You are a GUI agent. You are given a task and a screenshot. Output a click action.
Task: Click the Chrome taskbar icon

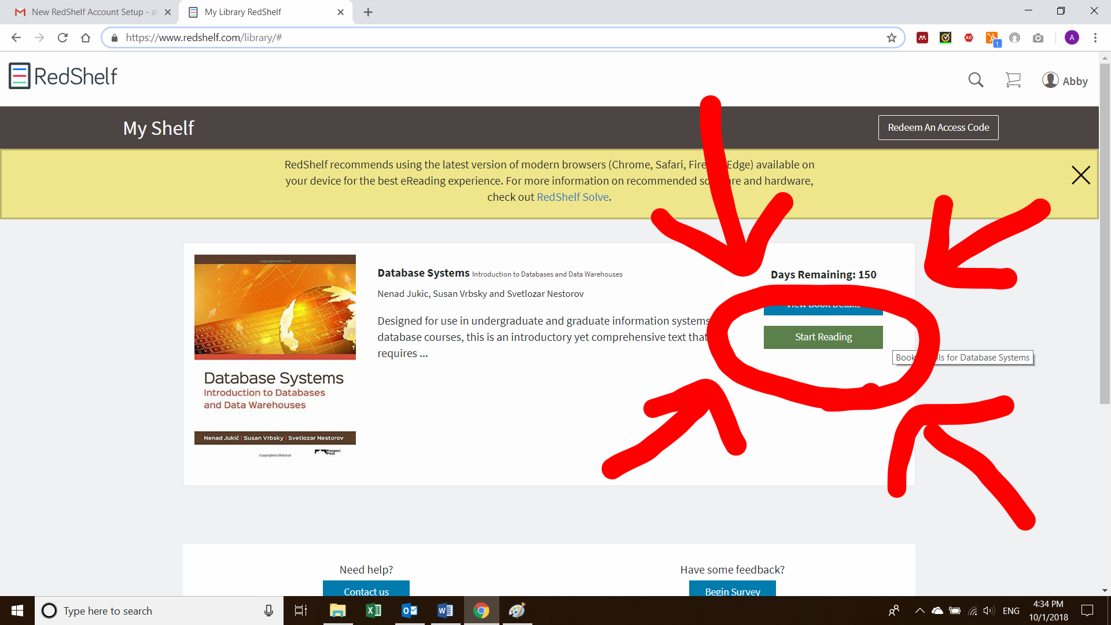pyautogui.click(x=481, y=611)
